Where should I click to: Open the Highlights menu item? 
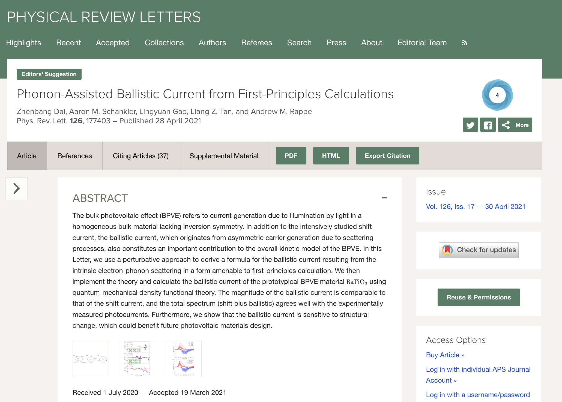pos(23,43)
